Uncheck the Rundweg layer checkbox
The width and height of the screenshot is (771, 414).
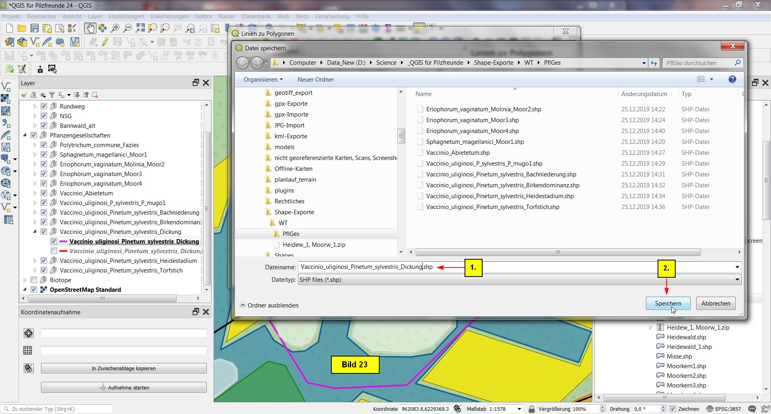(x=44, y=107)
